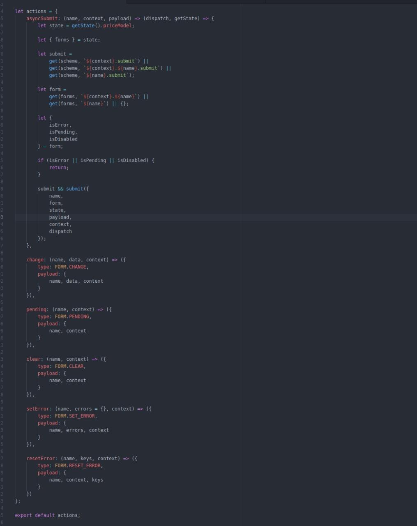The image size is (417, 526).
Task: Click the 'type: FORM.CLEAR,' line
Action: (x=62, y=366)
